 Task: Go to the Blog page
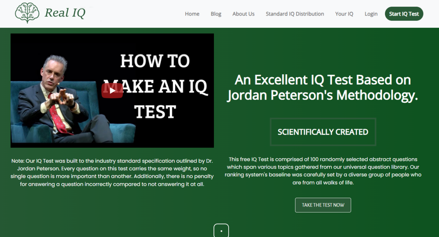pos(216,14)
